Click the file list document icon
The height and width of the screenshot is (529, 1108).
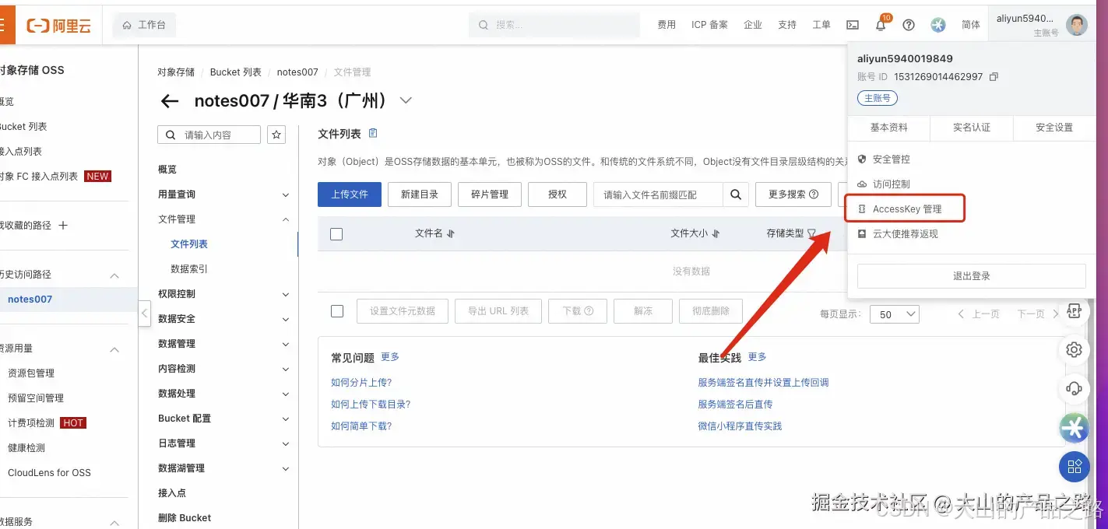pos(373,133)
